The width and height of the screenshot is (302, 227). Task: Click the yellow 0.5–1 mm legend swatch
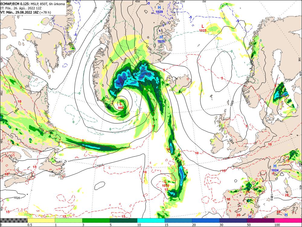pyautogui.click(x=41, y=220)
